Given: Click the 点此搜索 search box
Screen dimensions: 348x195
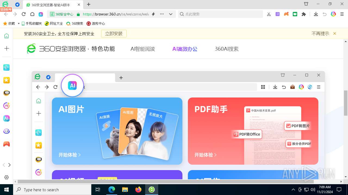Looking at the screenshot, I should tap(220, 14).
